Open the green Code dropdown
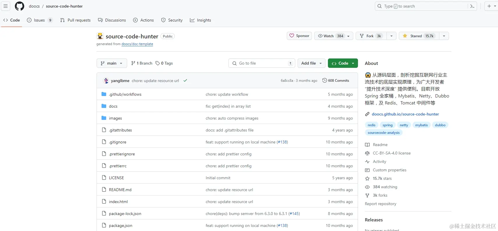The height and width of the screenshot is (231, 498). (x=343, y=63)
